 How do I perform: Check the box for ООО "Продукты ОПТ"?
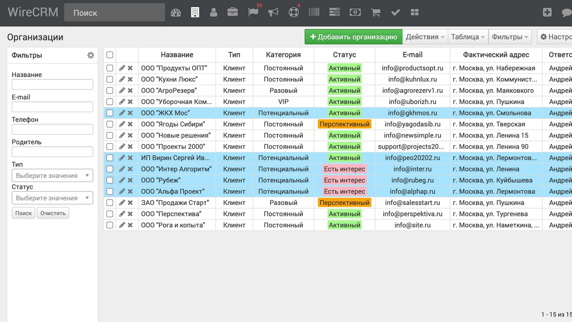(x=110, y=68)
